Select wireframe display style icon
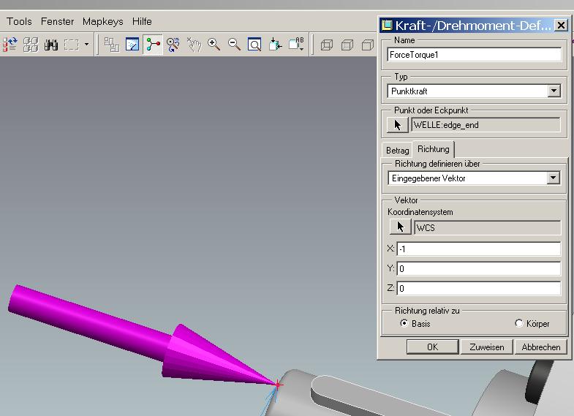The image size is (574, 416). (327, 45)
